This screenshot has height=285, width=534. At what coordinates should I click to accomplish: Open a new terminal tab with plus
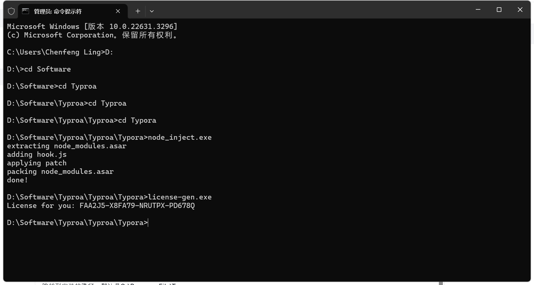tap(138, 11)
